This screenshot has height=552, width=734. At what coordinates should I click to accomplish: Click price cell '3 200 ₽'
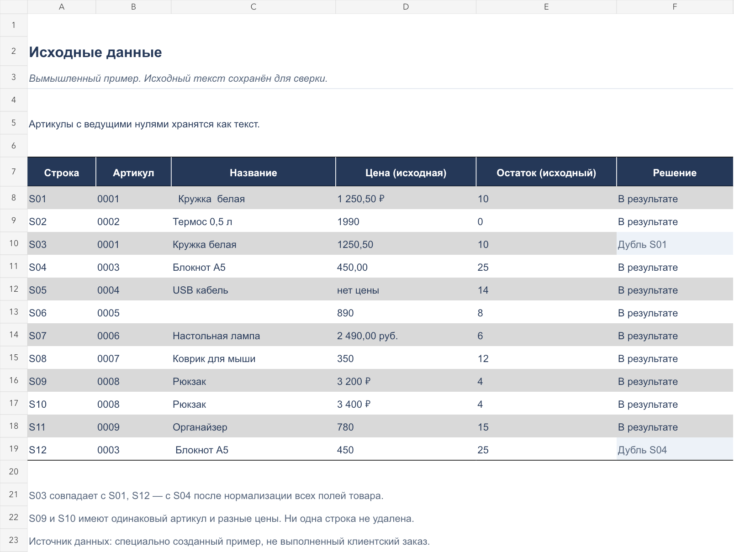(x=406, y=381)
